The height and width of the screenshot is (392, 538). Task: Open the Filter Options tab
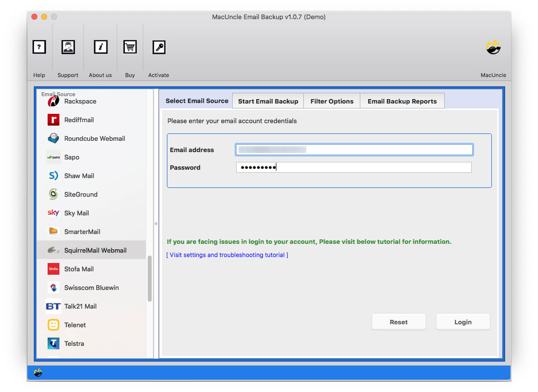point(332,101)
